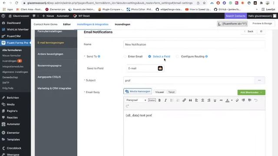The width and height of the screenshot is (278, 156).
Task: Toggle bold in email body toolbar
Action: coord(159,100)
